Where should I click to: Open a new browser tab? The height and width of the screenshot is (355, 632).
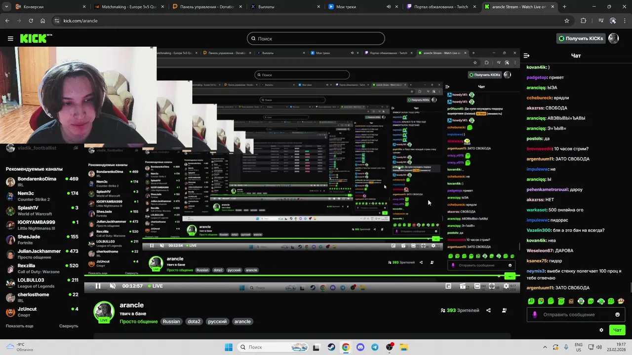[564, 7]
